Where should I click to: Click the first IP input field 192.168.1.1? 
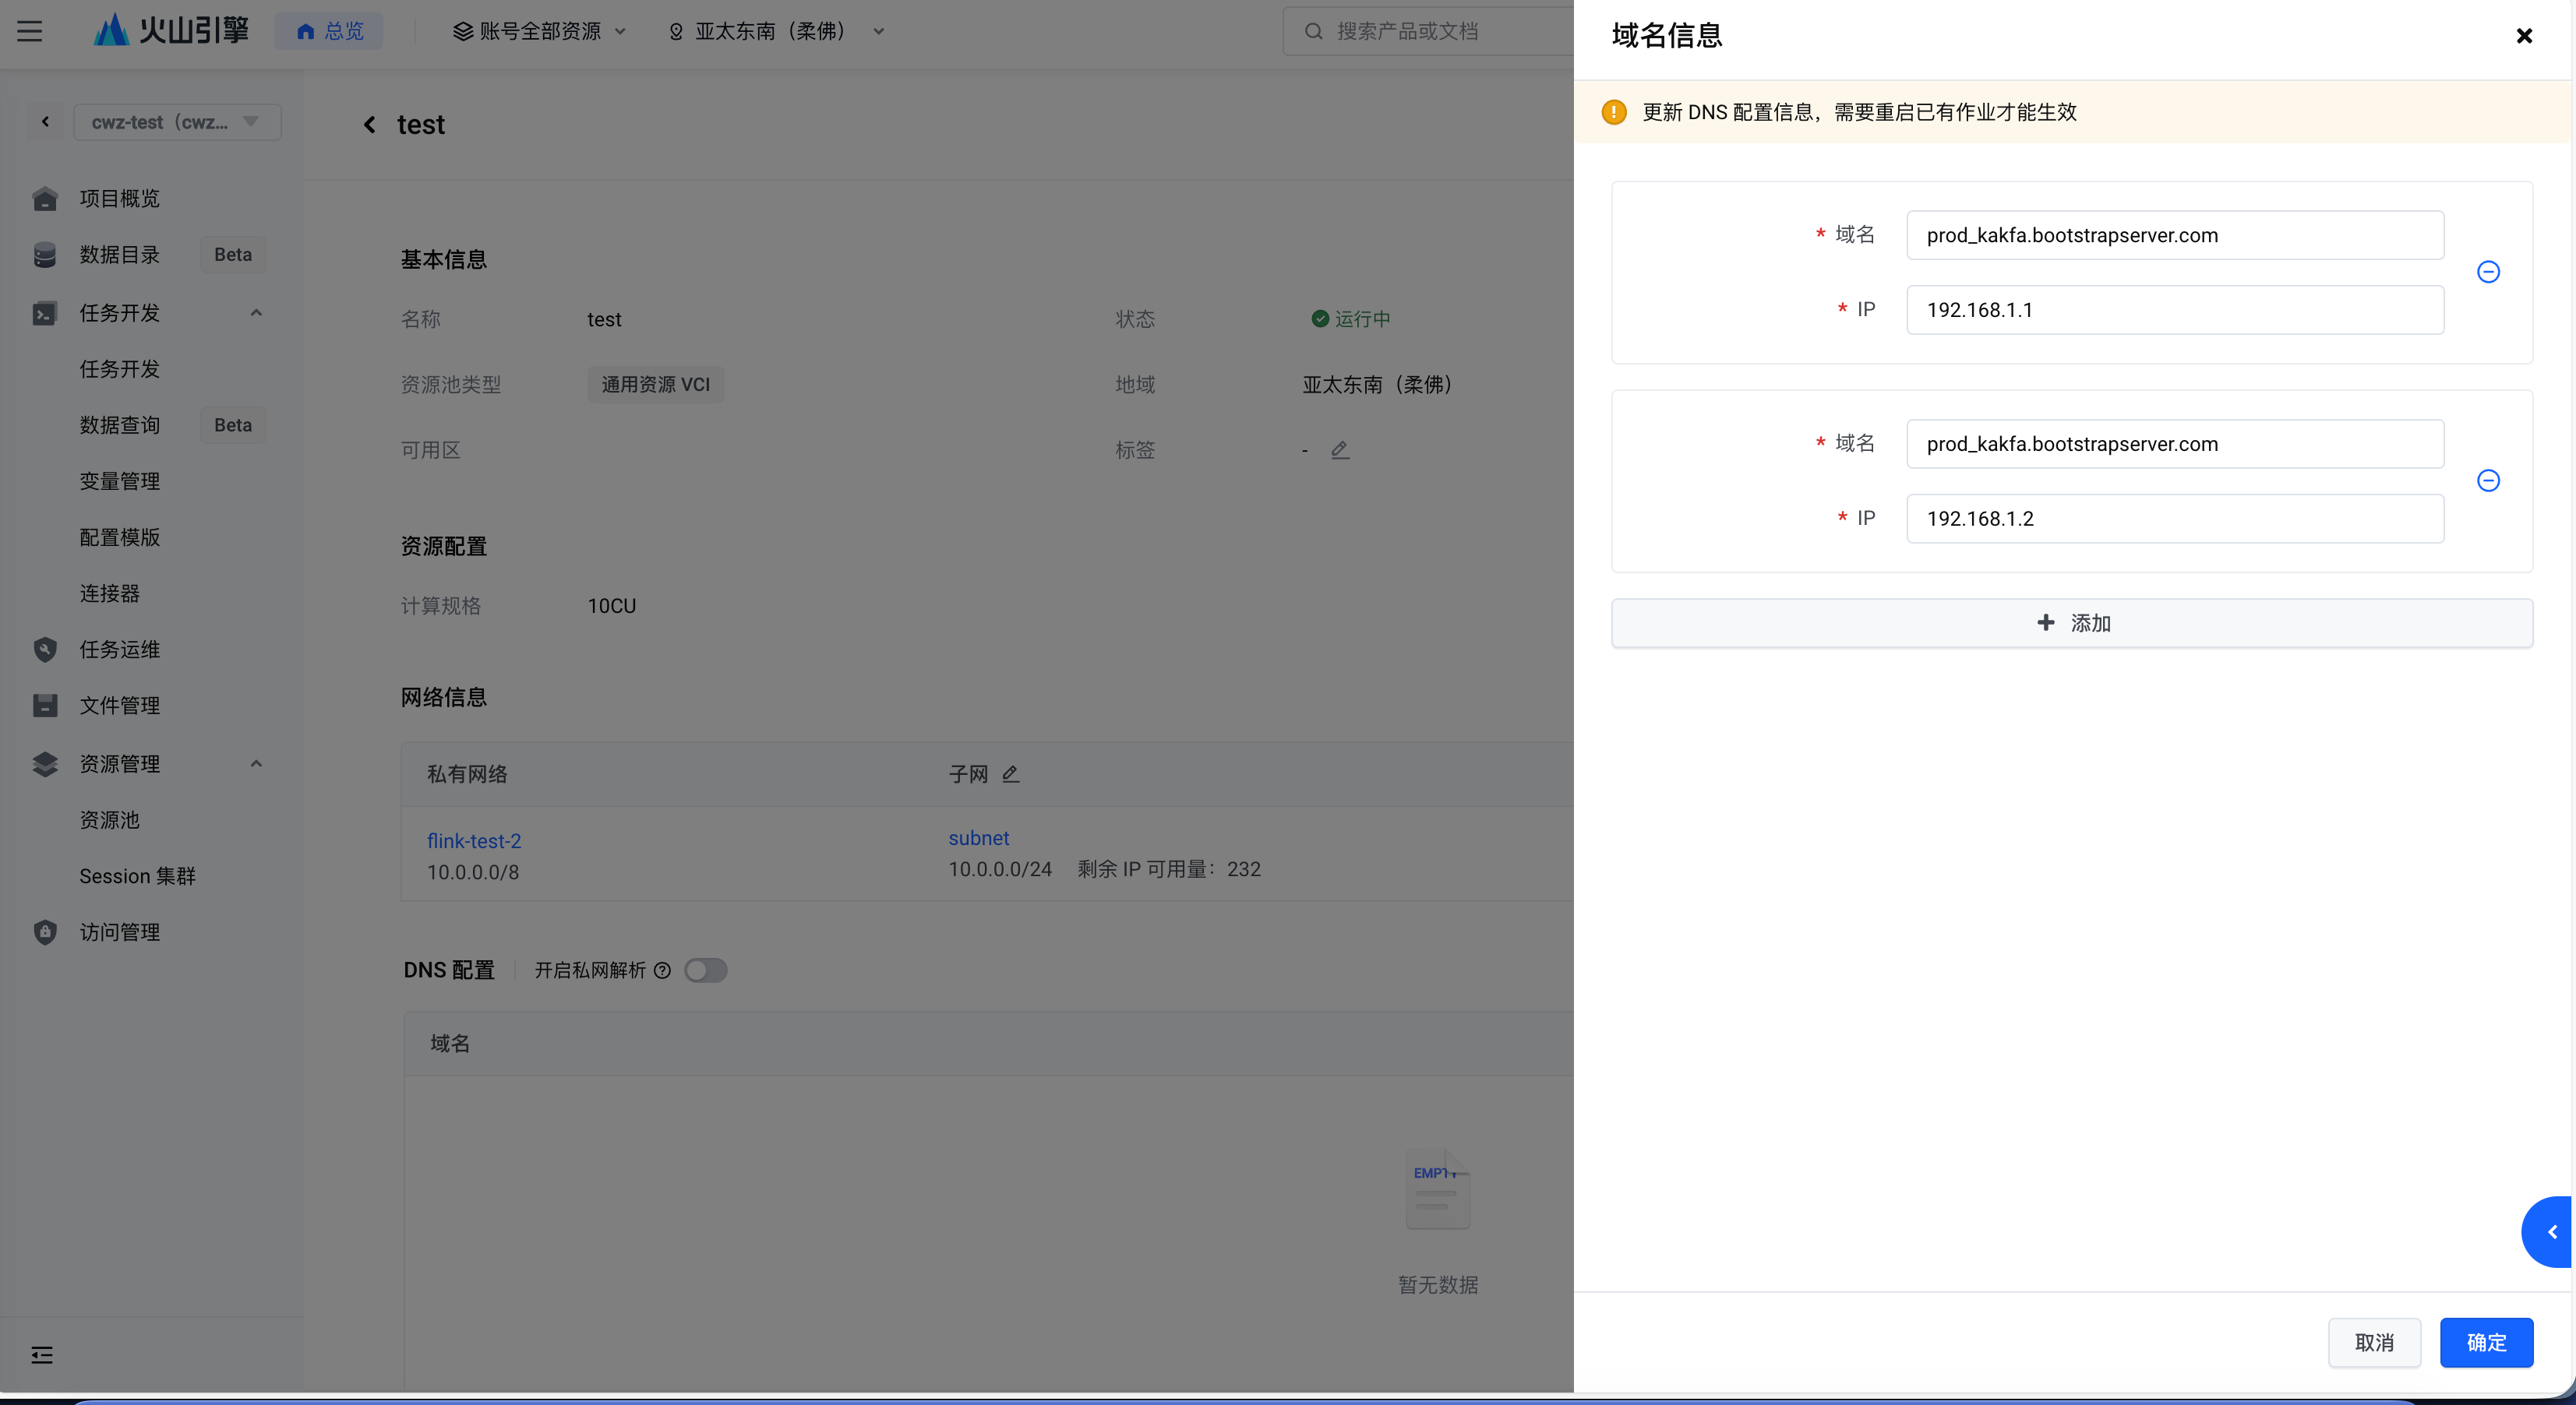click(x=2174, y=310)
